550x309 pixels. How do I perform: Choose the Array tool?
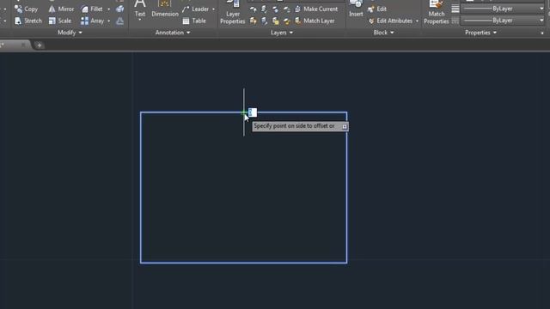[x=92, y=21]
